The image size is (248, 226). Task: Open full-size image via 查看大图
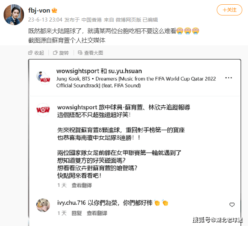click(x=90, y=53)
